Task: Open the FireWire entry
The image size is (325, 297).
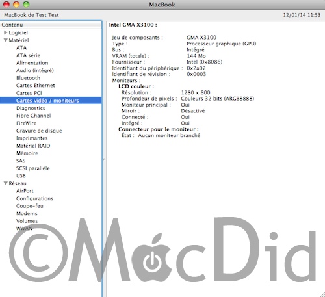Action: click(x=26, y=123)
